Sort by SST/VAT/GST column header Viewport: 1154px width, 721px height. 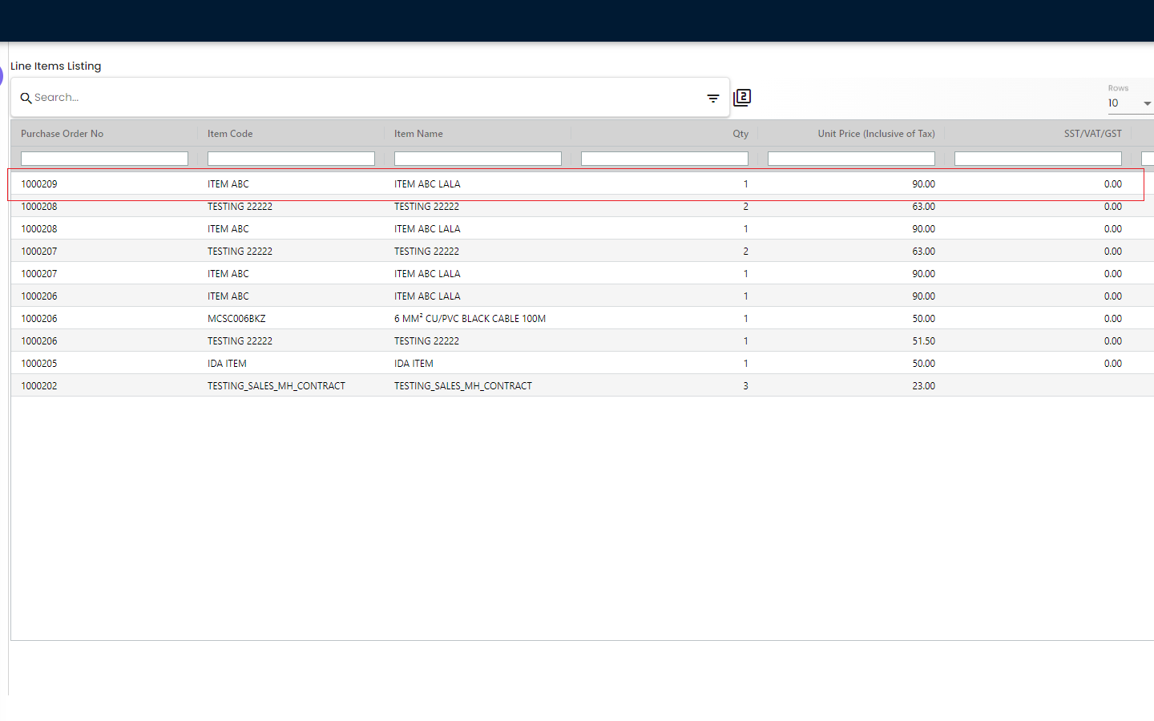tap(1093, 134)
